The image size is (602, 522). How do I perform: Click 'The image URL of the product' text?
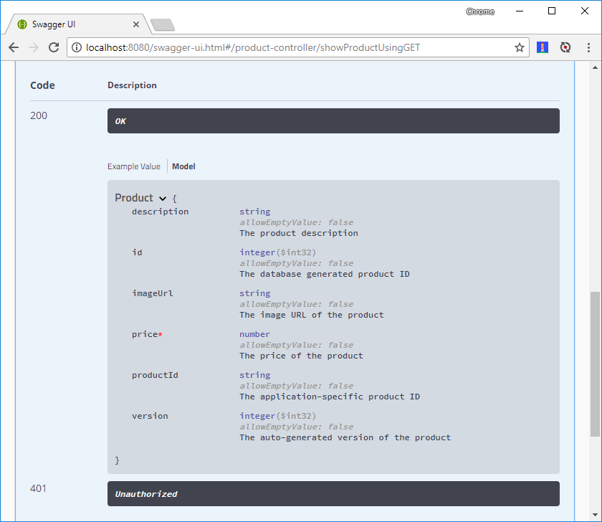311,315
